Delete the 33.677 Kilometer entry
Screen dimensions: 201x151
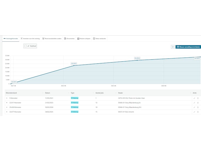coord(198,112)
